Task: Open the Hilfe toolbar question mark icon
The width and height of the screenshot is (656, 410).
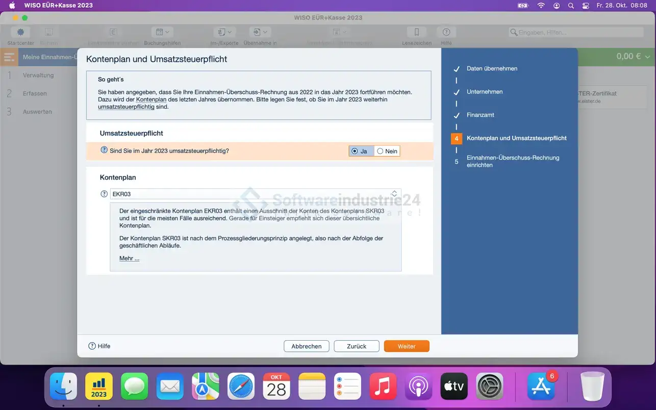Action: point(446,32)
